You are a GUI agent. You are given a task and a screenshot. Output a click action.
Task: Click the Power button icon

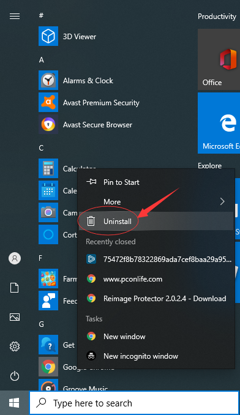(x=15, y=376)
